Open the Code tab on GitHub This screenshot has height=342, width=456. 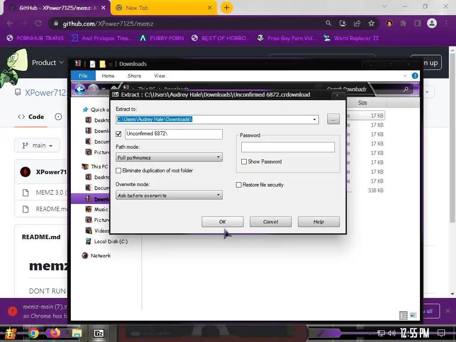click(31, 117)
